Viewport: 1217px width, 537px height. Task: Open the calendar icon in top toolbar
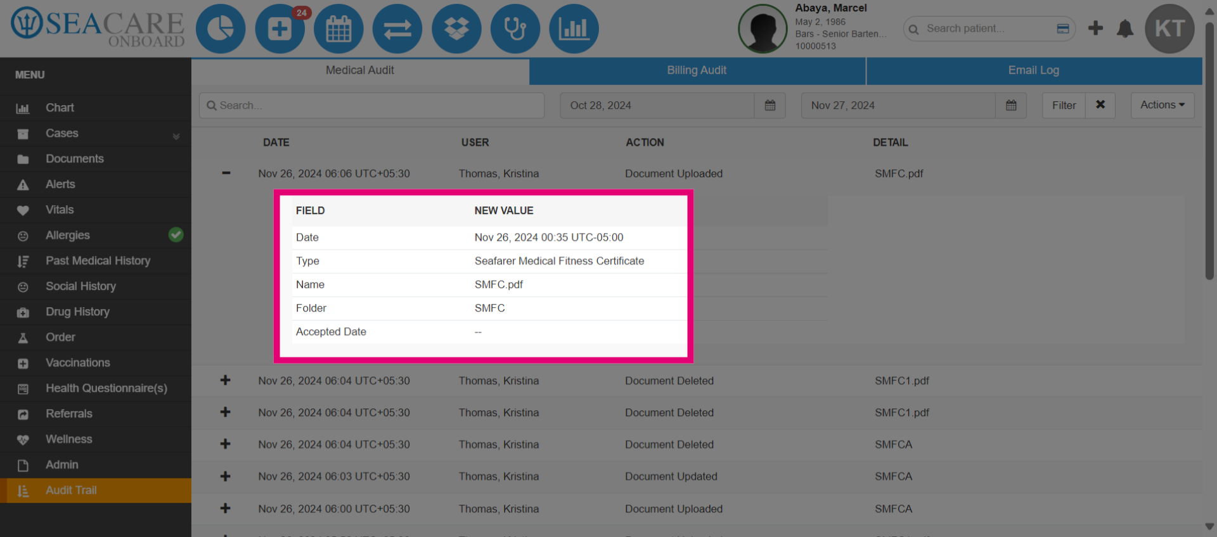pyautogui.click(x=338, y=29)
